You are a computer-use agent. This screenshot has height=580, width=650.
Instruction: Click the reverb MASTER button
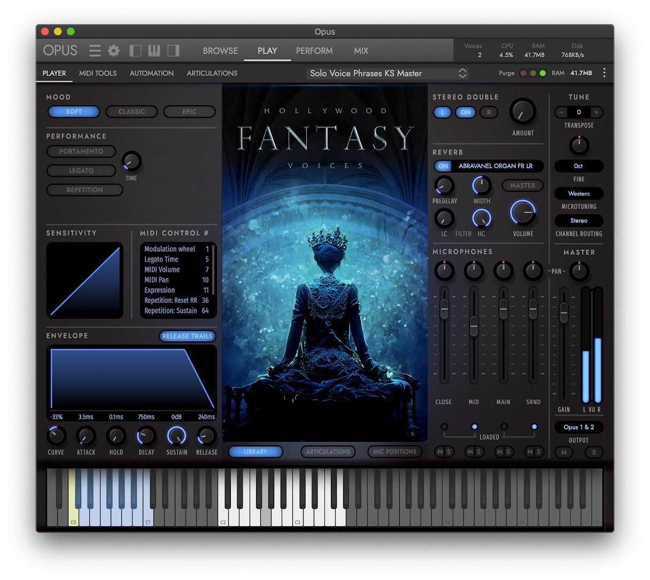523,185
